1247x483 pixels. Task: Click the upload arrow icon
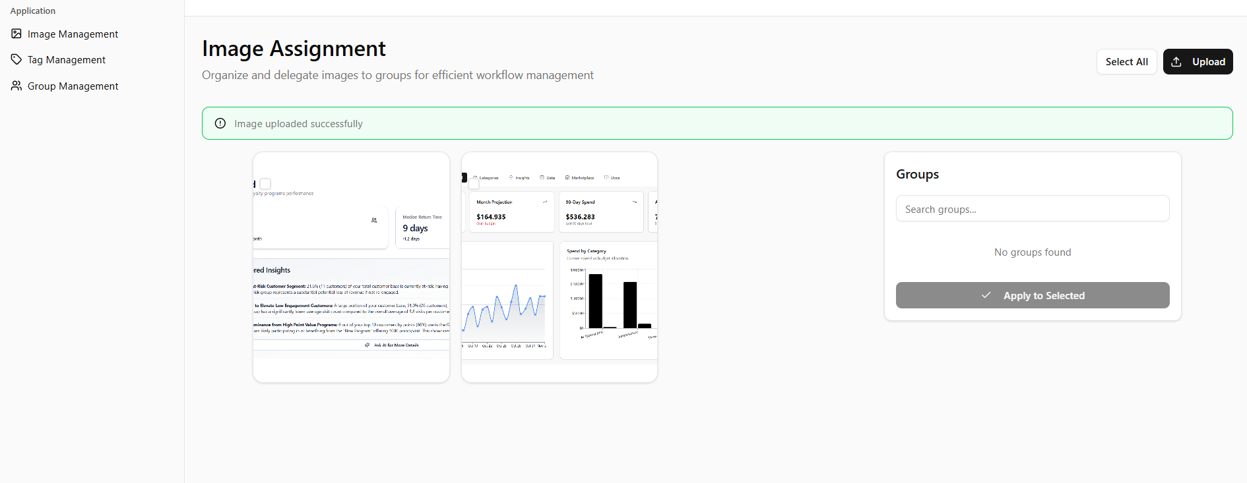pos(1176,62)
